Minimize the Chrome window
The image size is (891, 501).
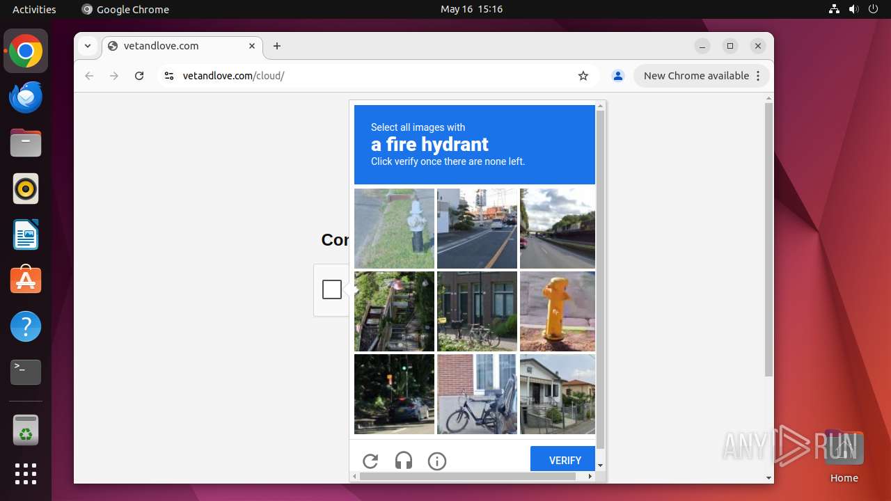(702, 46)
